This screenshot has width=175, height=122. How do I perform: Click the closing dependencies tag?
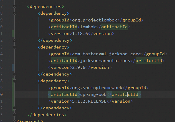click(47, 115)
